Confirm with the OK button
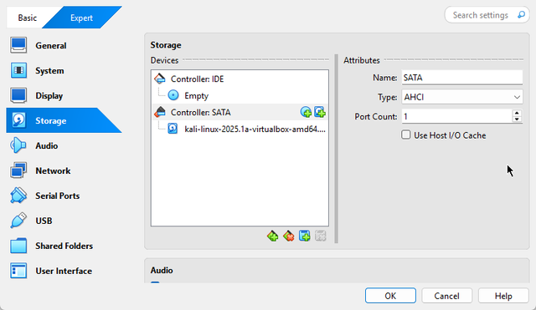The image size is (536, 310). tap(390, 296)
